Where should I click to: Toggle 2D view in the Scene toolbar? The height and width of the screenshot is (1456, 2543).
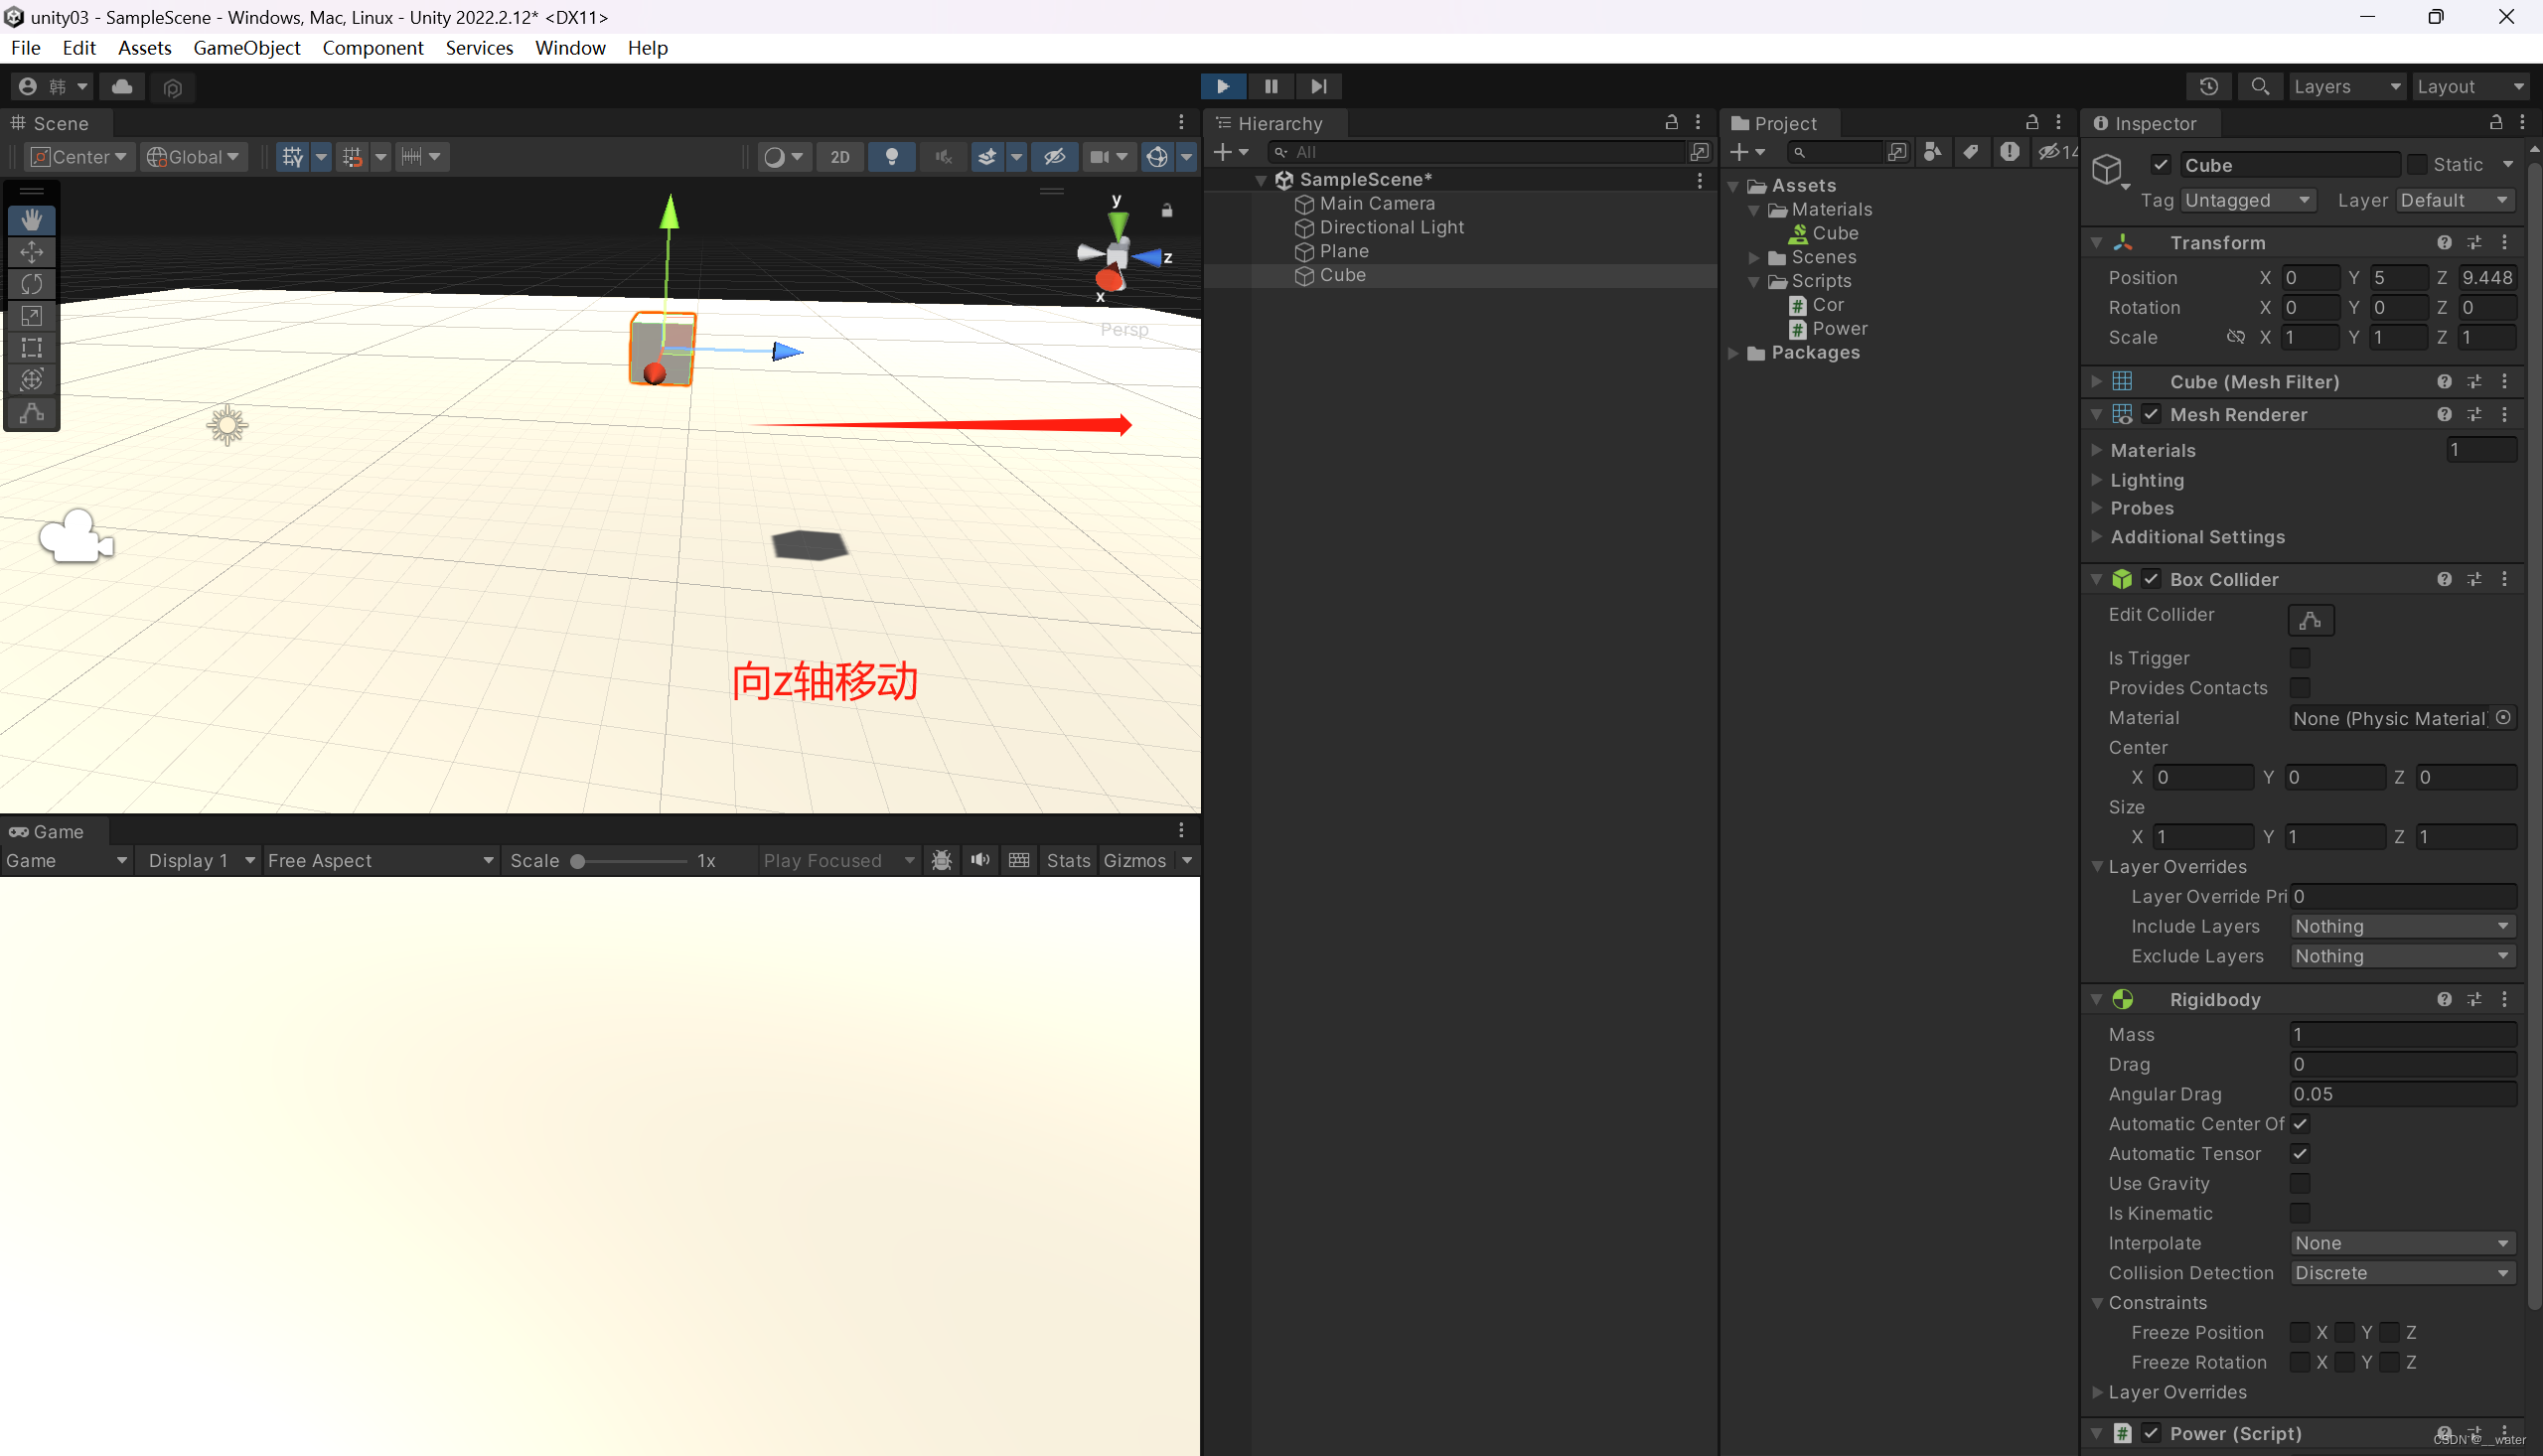(x=839, y=156)
